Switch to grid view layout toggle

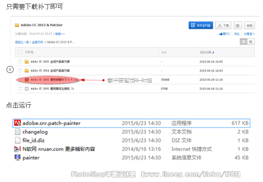coord(251,42)
